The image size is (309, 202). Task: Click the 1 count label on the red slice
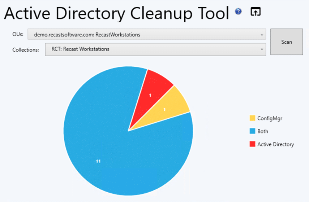click(x=150, y=95)
